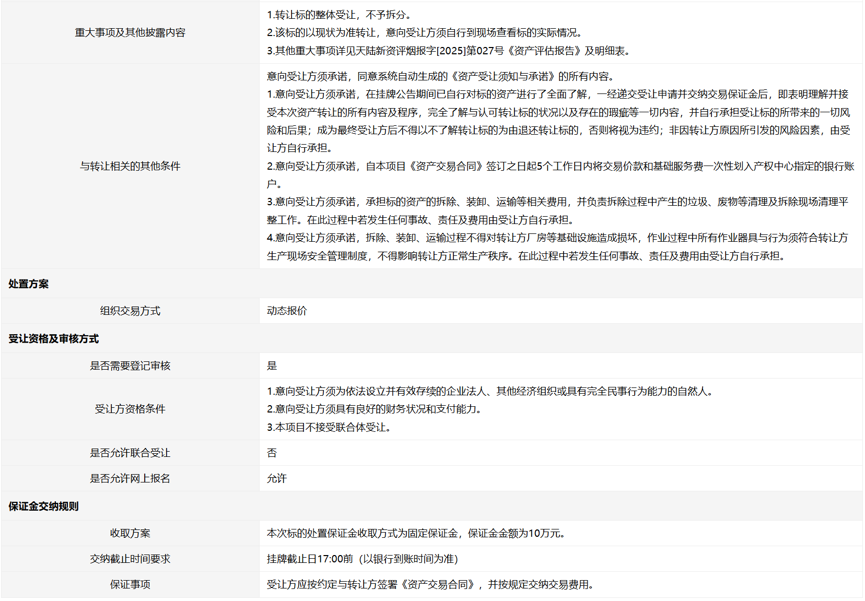
Task: Click the 是否允许网上报名 label
Action: pos(130,478)
